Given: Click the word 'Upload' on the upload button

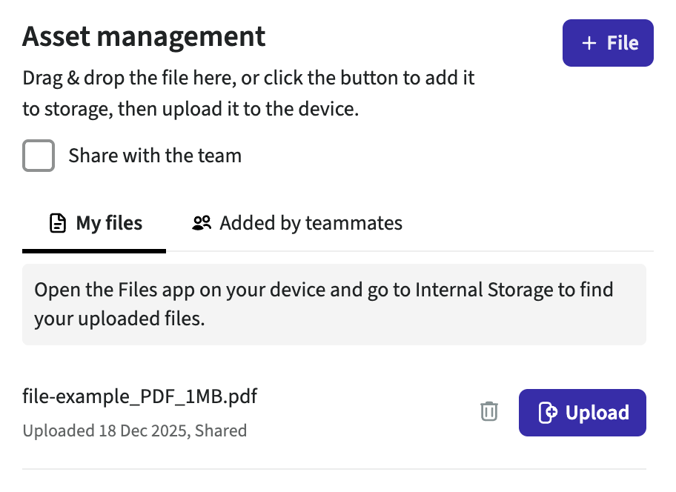Looking at the screenshot, I should click(x=597, y=413).
